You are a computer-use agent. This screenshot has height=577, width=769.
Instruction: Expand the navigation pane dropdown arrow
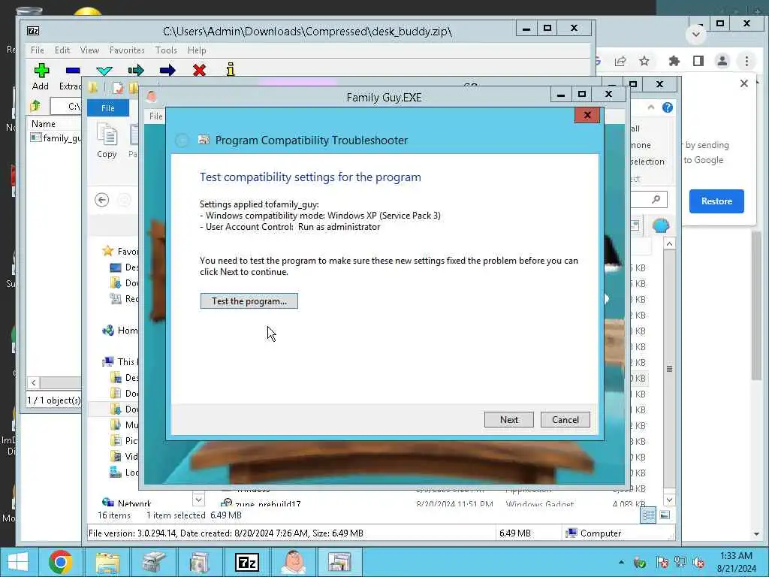tap(198, 500)
